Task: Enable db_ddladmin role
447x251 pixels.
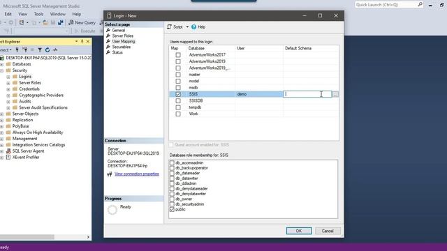Action: (x=172, y=183)
